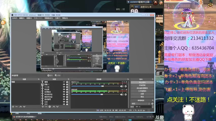Hide the 希洛克攻坚 source via its eye icon
The image size is (216, 121).
click(x=64, y=94)
